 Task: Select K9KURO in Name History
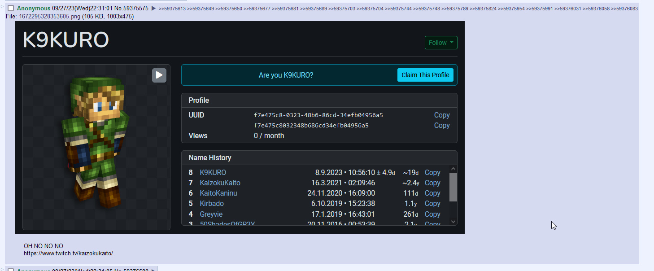[213, 173]
